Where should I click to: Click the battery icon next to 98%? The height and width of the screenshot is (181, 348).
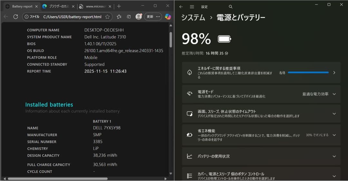(224, 39)
